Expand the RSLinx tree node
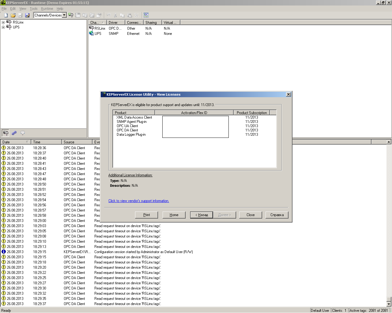 [3, 22]
